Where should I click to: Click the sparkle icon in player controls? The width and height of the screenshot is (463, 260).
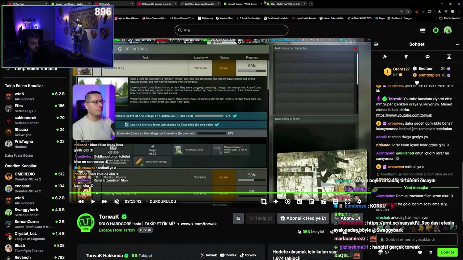(x=276, y=201)
